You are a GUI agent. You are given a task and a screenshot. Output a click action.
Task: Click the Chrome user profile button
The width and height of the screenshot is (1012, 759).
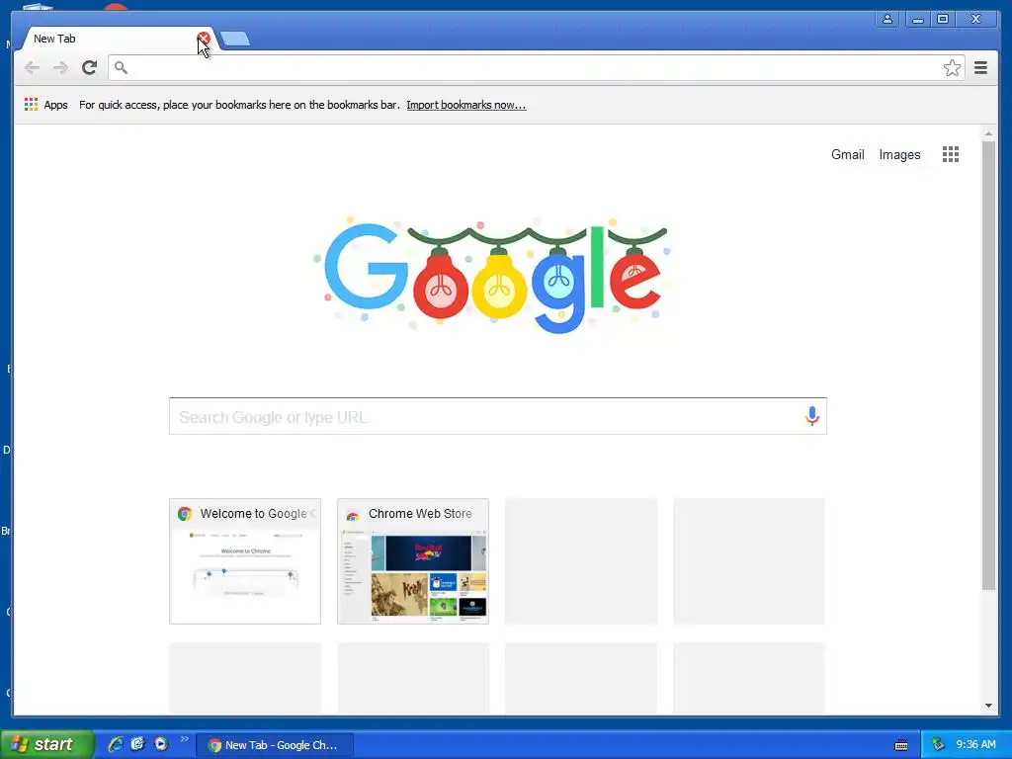pos(887,19)
